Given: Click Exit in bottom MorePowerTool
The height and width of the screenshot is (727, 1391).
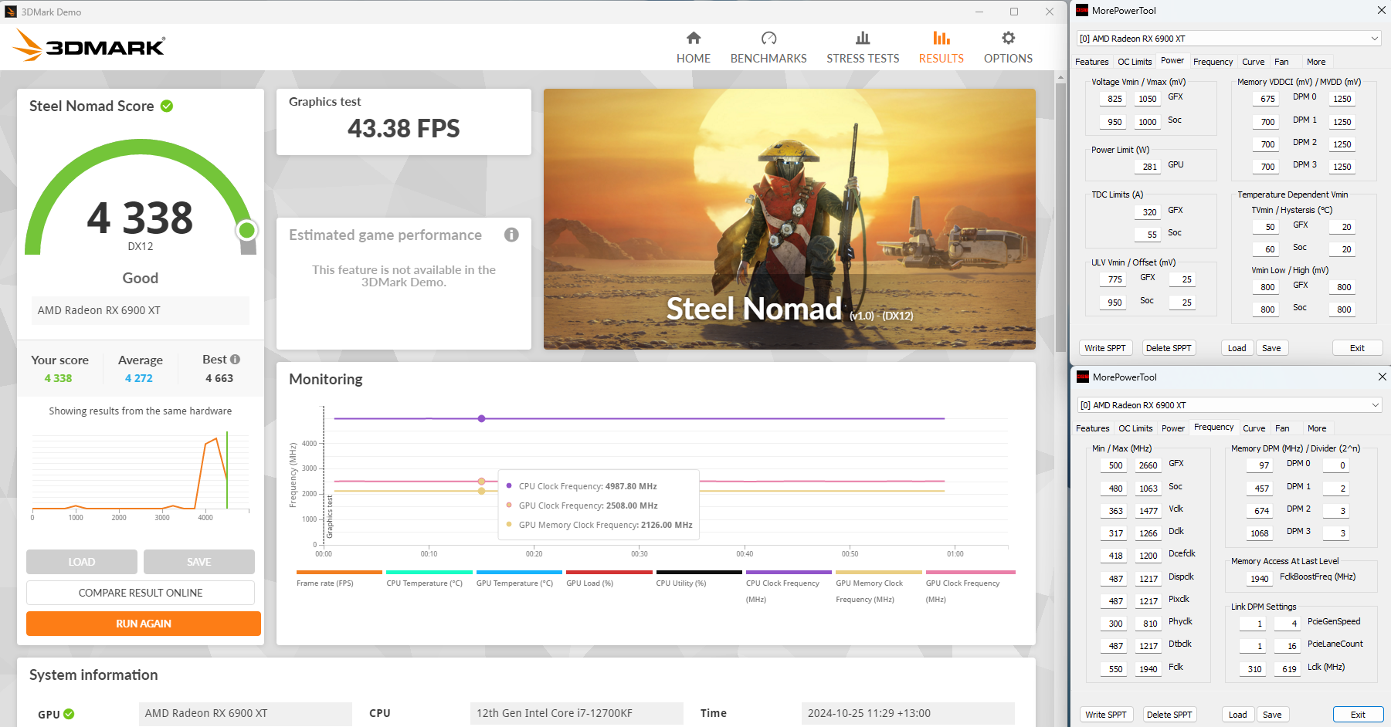Looking at the screenshot, I should pos(1358,715).
